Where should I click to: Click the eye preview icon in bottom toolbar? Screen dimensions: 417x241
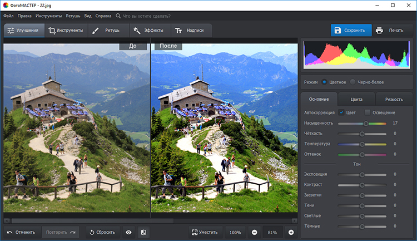click(128, 232)
